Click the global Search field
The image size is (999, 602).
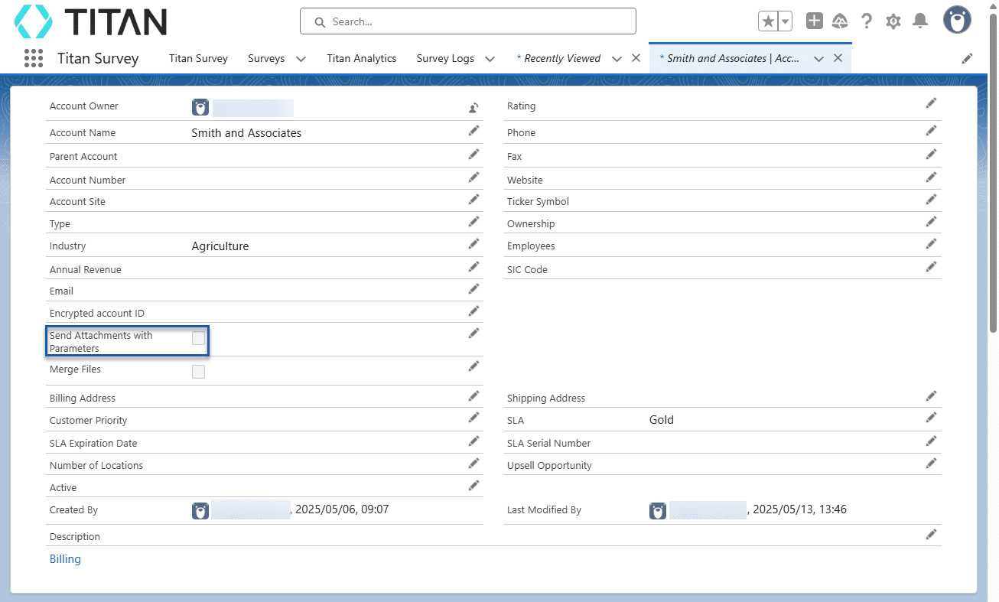(467, 21)
